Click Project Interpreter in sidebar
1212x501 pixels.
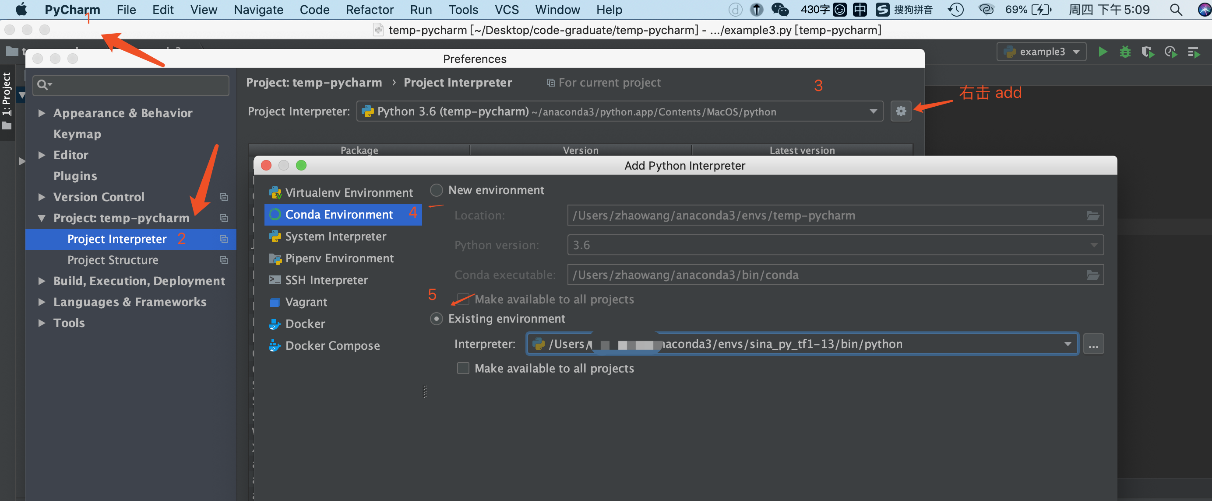click(117, 238)
